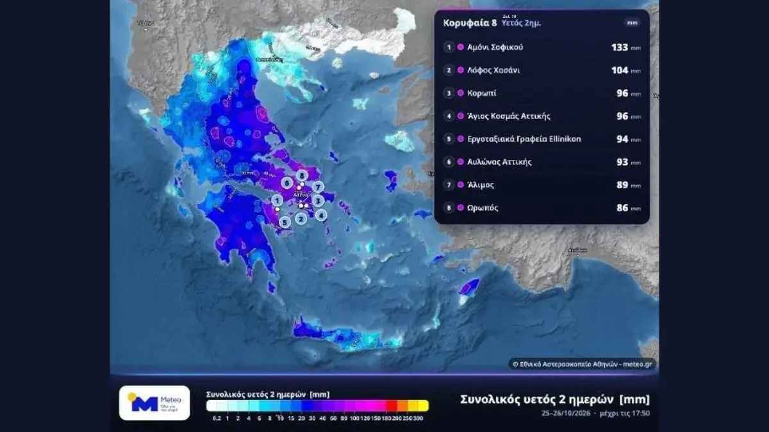Select map marker number 2 south of Athens
This screenshot has height=432, width=769.
301,219
